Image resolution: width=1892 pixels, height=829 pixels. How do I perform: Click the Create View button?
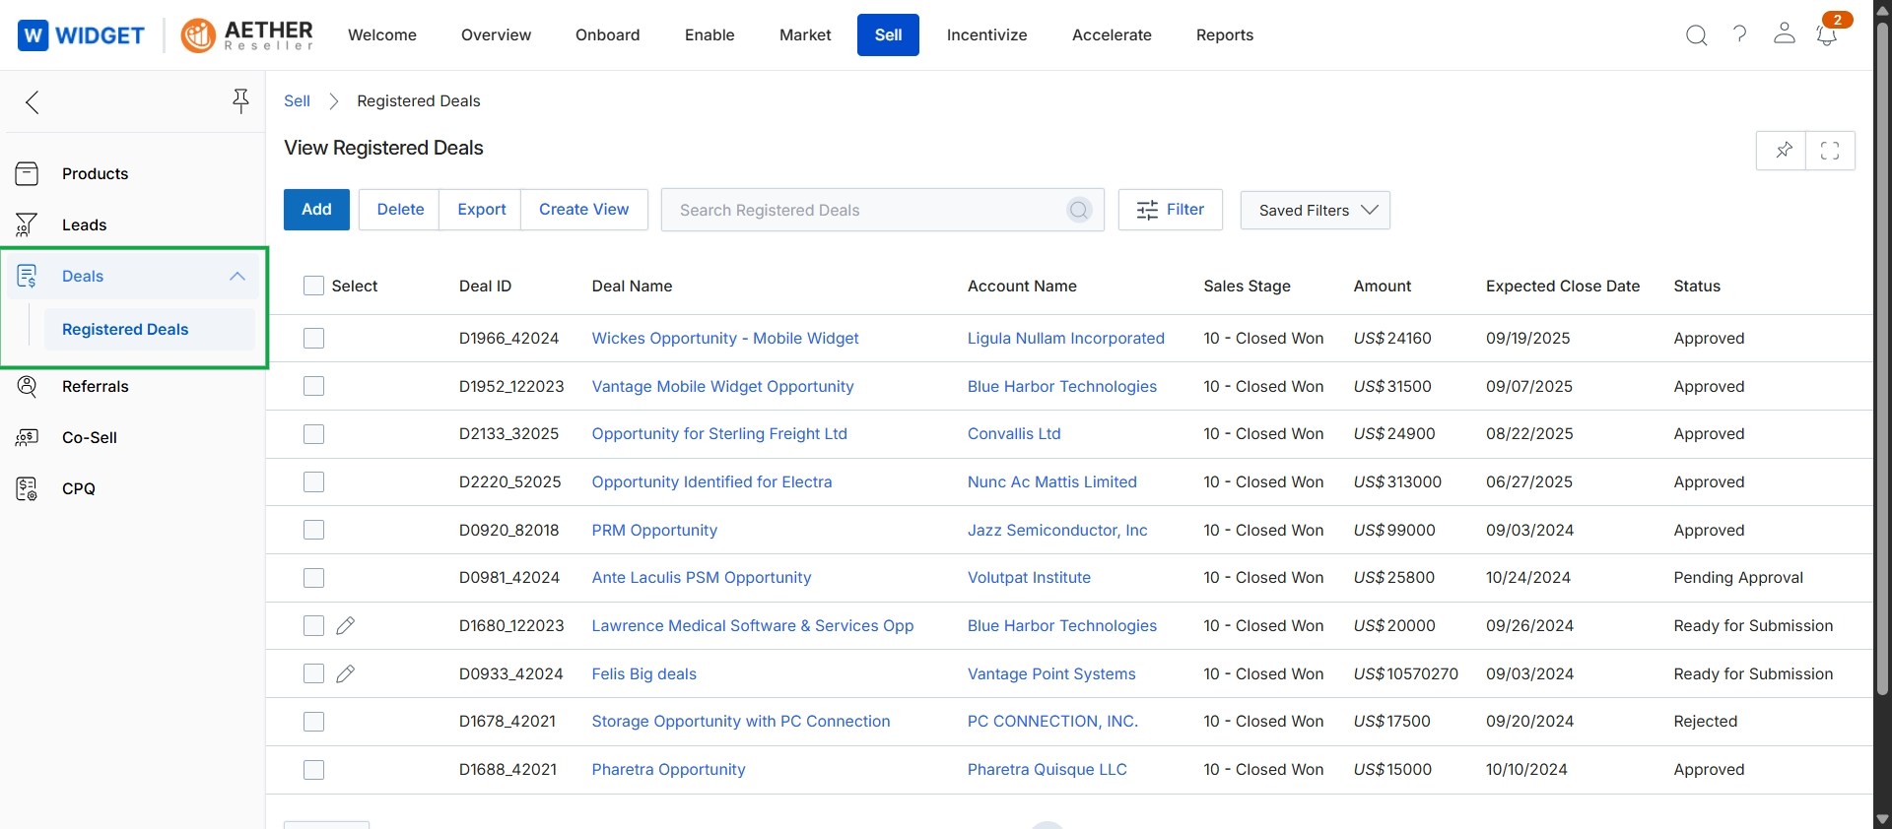pos(584,210)
